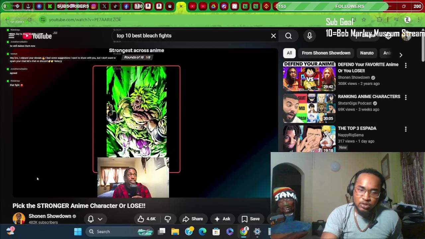Screen dimensions: 425x239
Task: Open Microsoft Store from the taskbar
Action: click(216, 231)
